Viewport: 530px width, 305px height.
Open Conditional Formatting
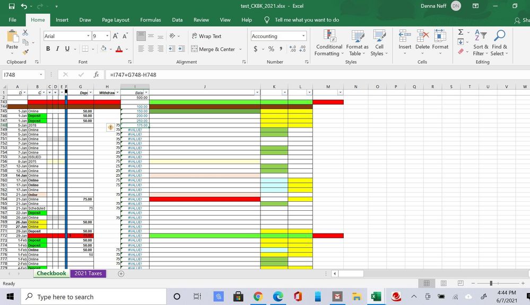click(x=329, y=43)
